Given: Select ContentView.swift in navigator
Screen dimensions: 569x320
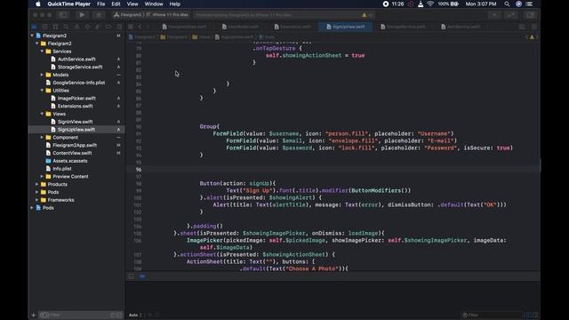Looking at the screenshot, I should tap(72, 153).
